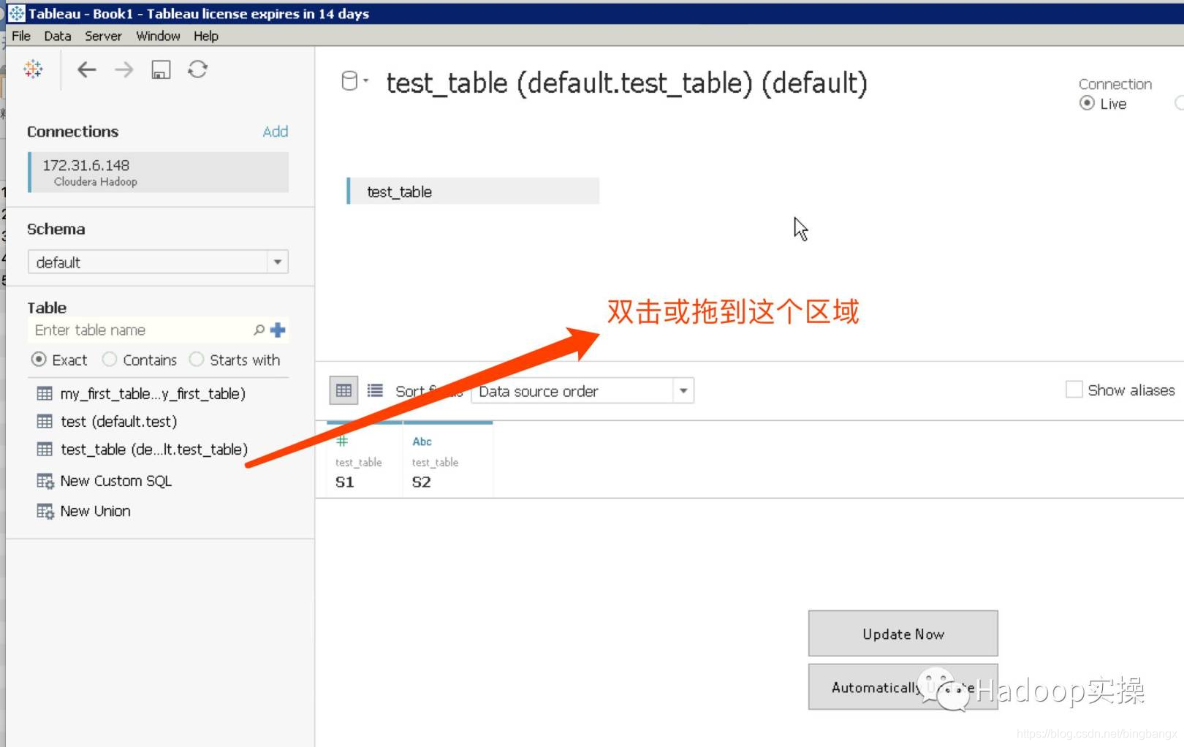The image size is (1184, 747).
Task: Open the Server menu
Action: pos(103,36)
